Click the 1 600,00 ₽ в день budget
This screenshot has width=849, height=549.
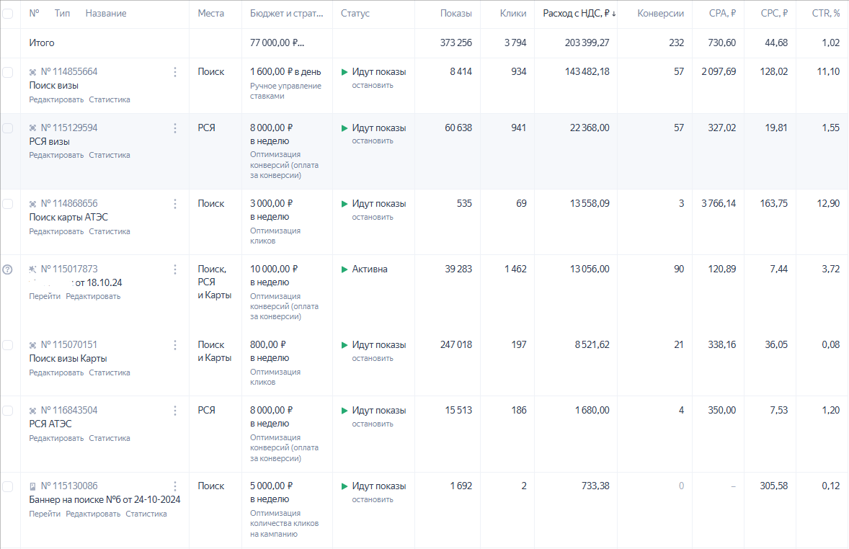(285, 72)
